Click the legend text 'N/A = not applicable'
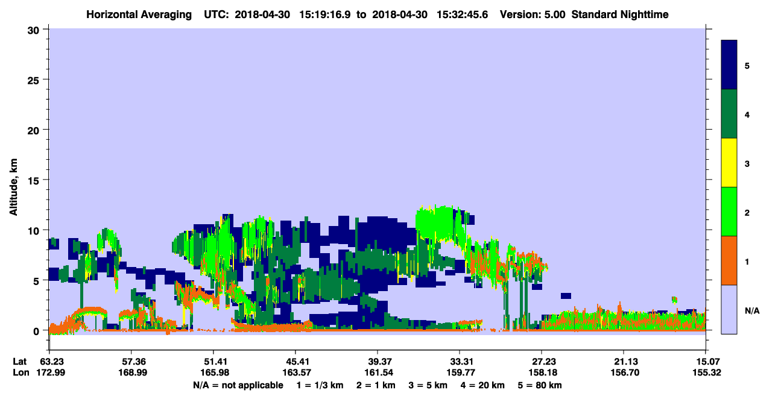 (x=238, y=385)
